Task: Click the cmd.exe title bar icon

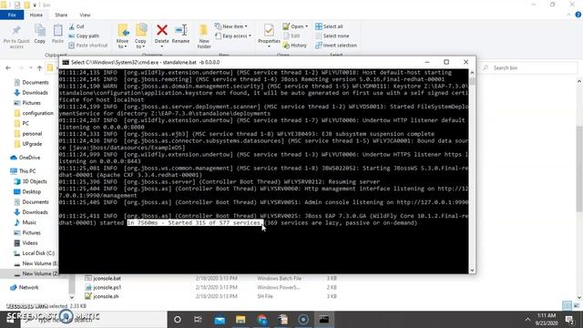Action: [66, 62]
